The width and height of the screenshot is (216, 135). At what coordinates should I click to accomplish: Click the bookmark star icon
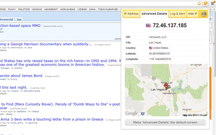tap(199, 3)
